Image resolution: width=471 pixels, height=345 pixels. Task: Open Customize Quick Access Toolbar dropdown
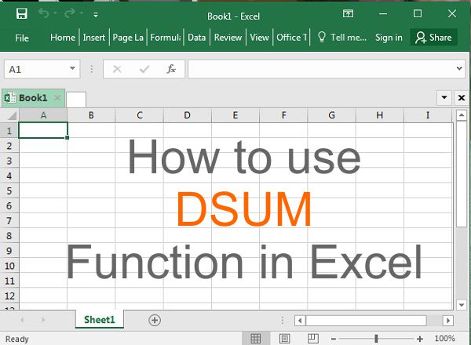96,14
